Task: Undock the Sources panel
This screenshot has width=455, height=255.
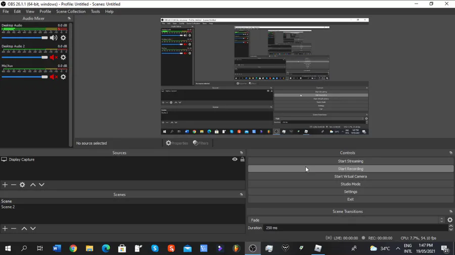Action: tap(242, 153)
